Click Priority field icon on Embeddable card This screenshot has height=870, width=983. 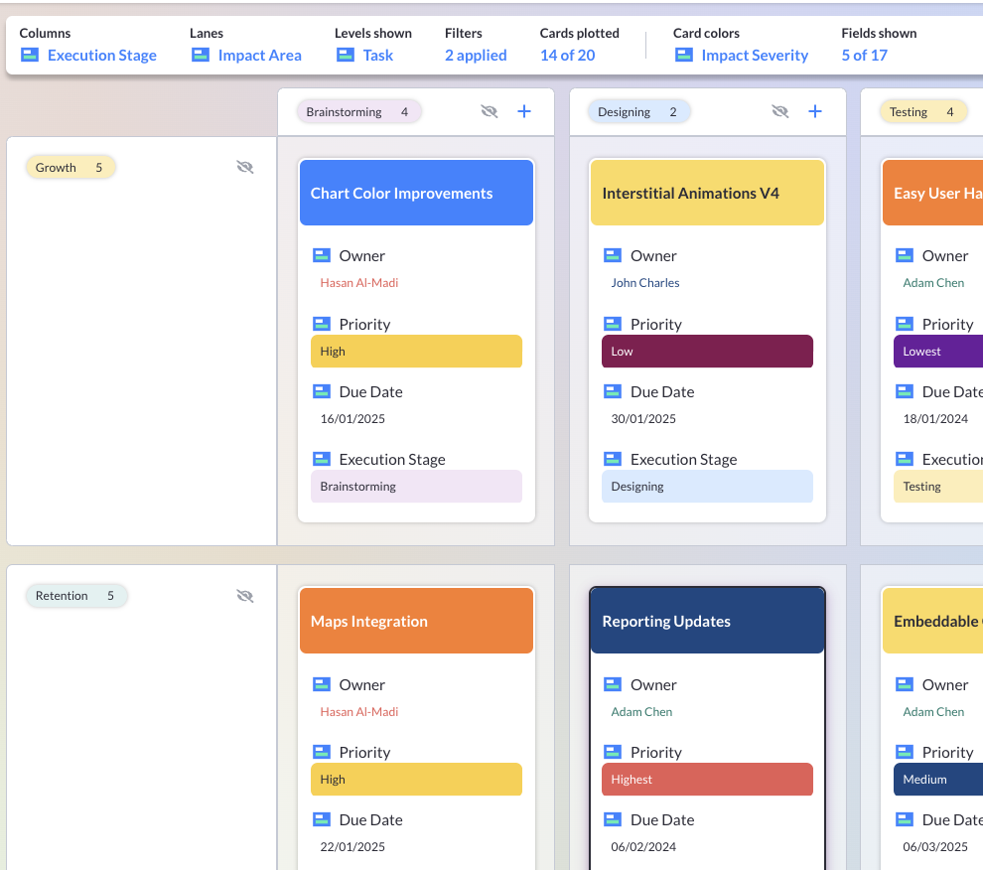click(905, 752)
